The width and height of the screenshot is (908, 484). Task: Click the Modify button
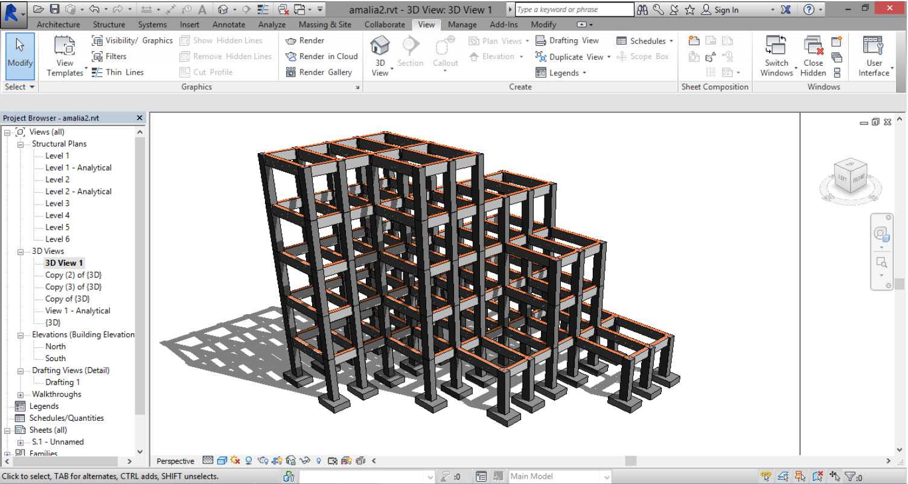point(20,55)
